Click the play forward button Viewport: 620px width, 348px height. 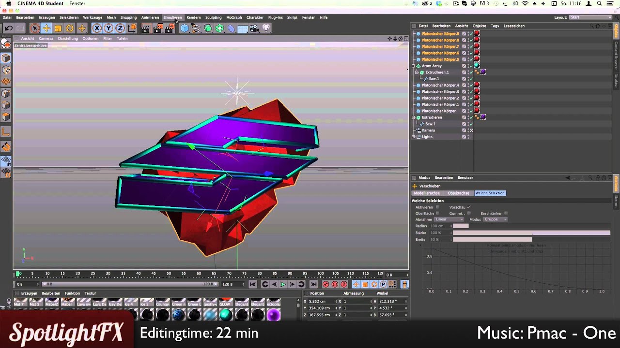click(283, 285)
